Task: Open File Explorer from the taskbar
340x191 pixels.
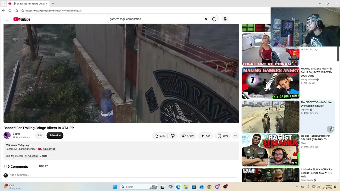Action: click(x=186, y=187)
